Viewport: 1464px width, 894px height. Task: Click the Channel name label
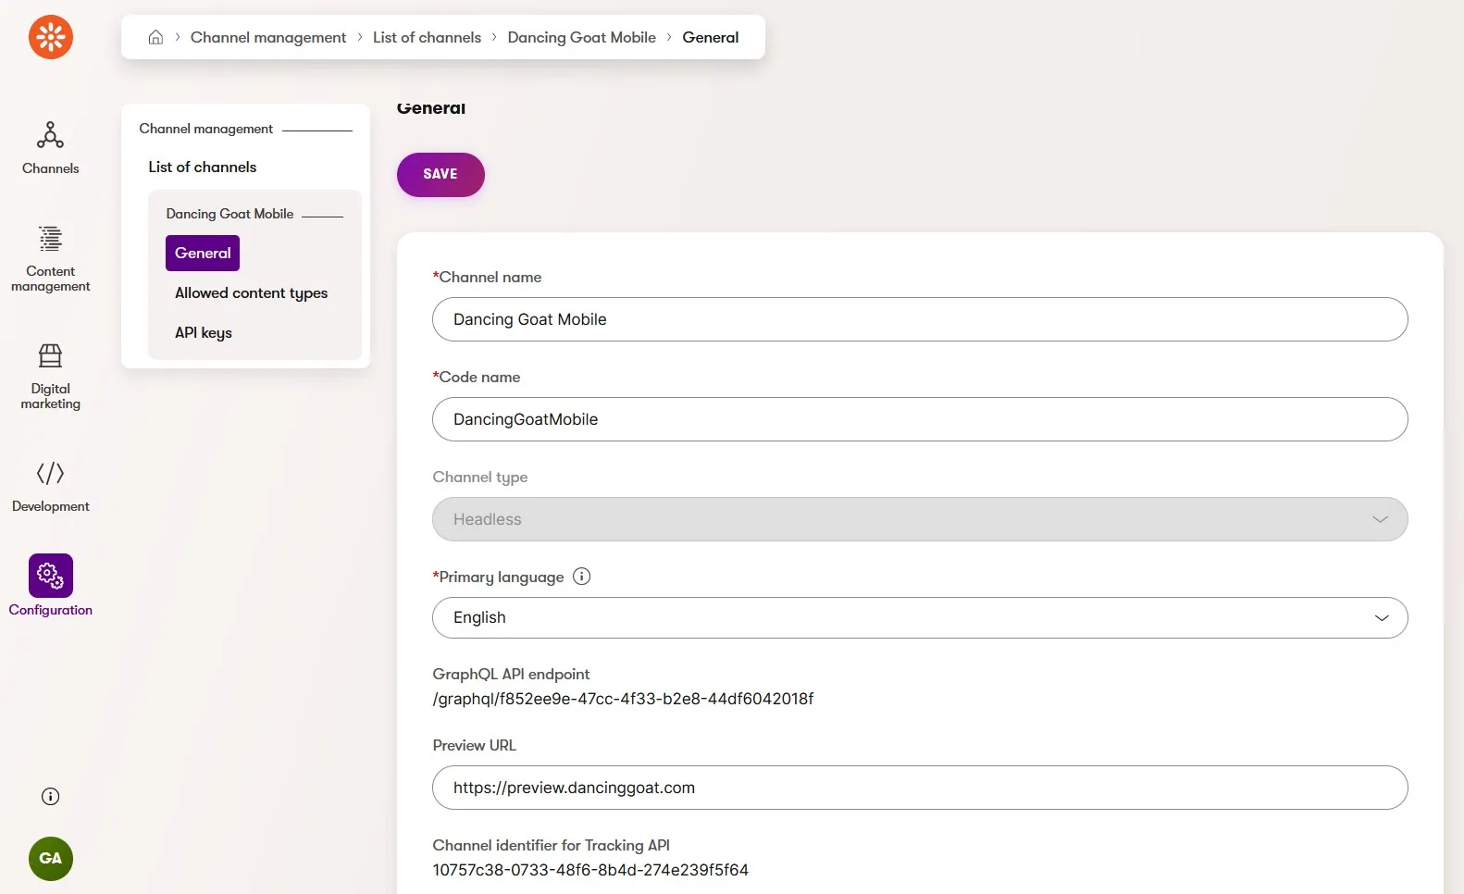pyautogui.click(x=487, y=277)
